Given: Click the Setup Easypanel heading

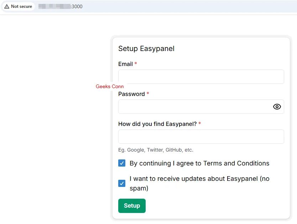Looking at the screenshot, I should (x=146, y=49).
